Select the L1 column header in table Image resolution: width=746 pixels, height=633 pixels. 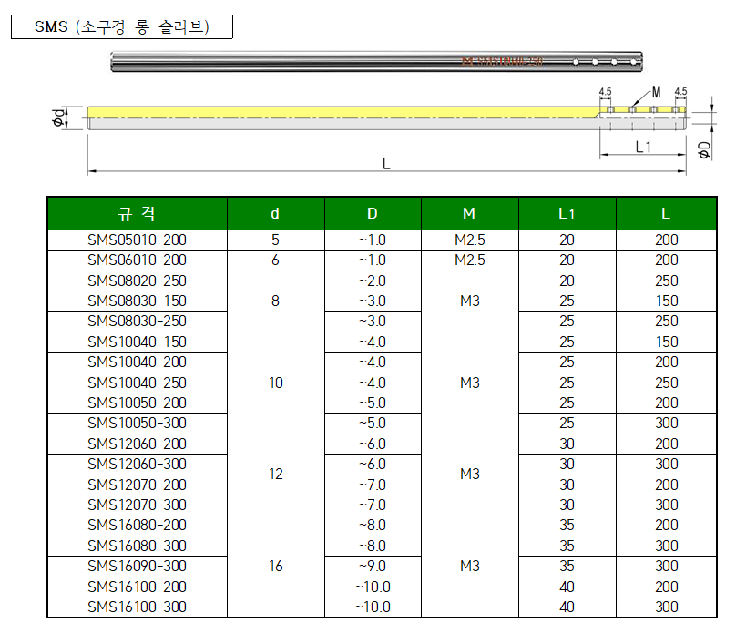[x=567, y=213]
